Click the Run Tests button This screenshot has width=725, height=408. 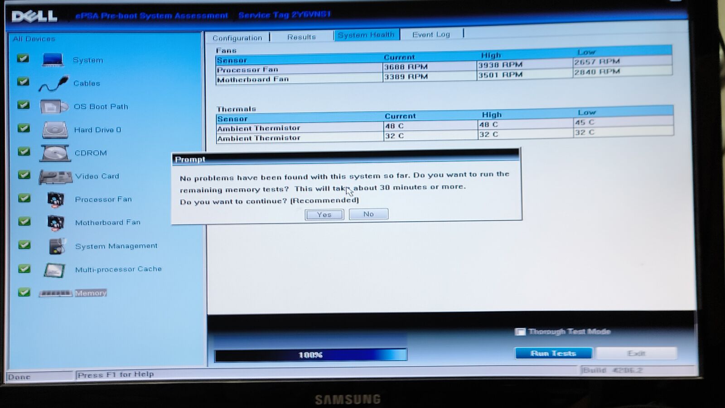(x=553, y=353)
